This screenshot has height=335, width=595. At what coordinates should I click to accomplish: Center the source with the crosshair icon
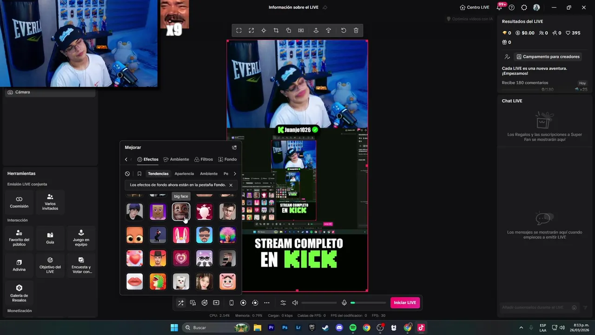pos(264,31)
